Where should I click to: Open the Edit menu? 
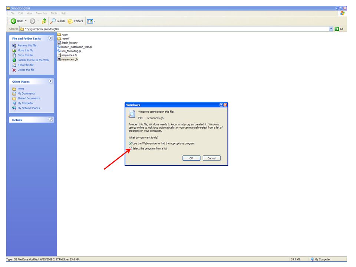(21, 13)
